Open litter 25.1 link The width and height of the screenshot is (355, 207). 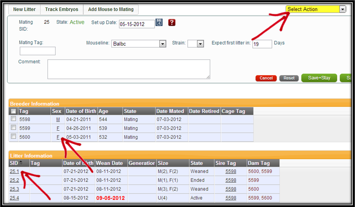(x=14, y=172)
